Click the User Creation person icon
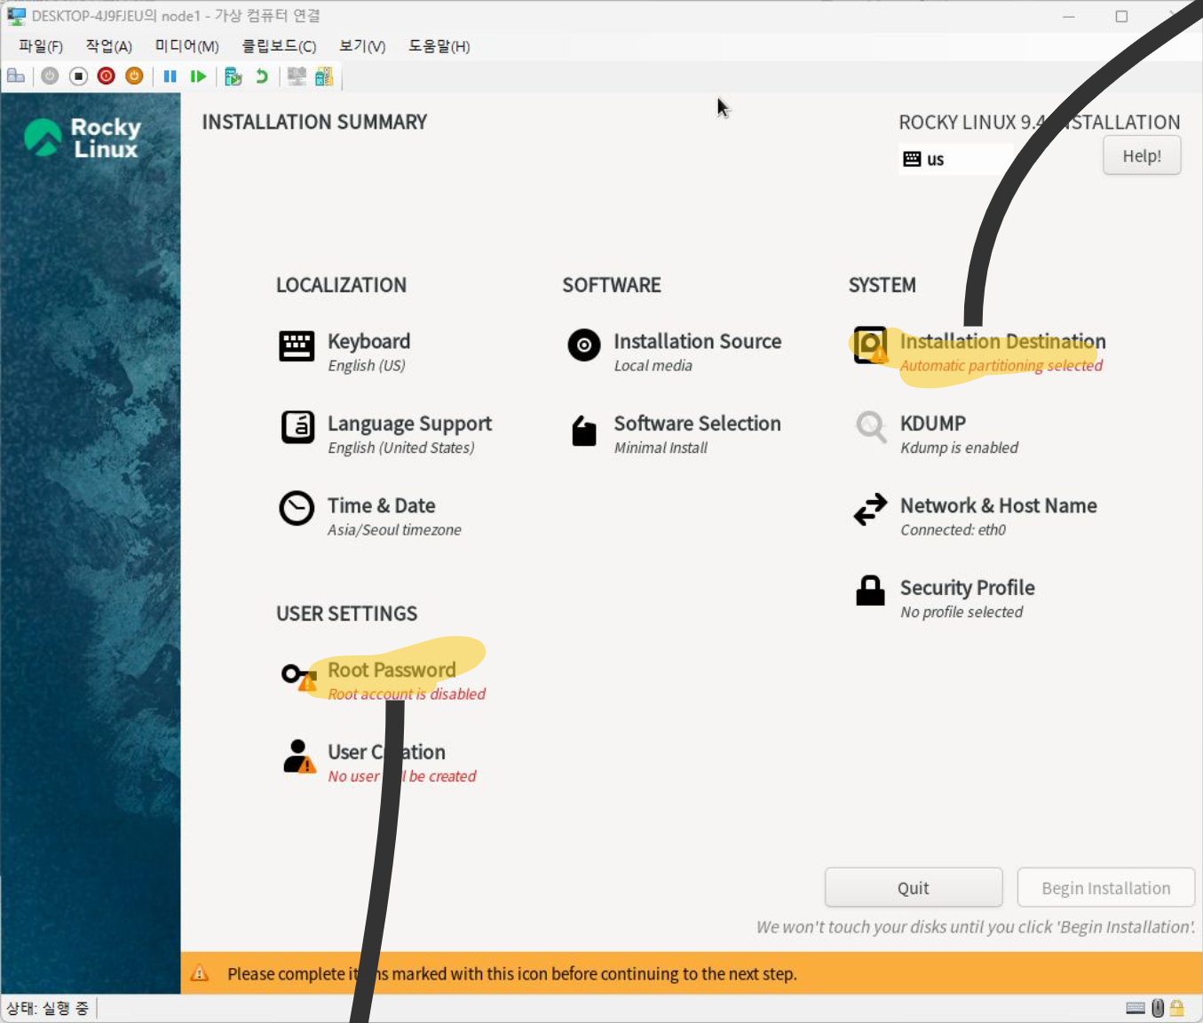The height and width of the screenshot is (1023, 1203). pyautogui.click(x=298, y=757)
